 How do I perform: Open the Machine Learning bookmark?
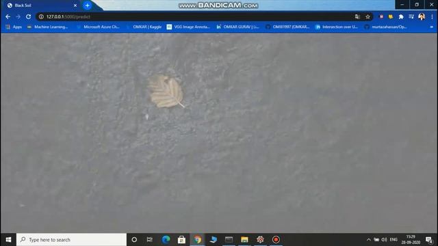(x=48, y=27)
